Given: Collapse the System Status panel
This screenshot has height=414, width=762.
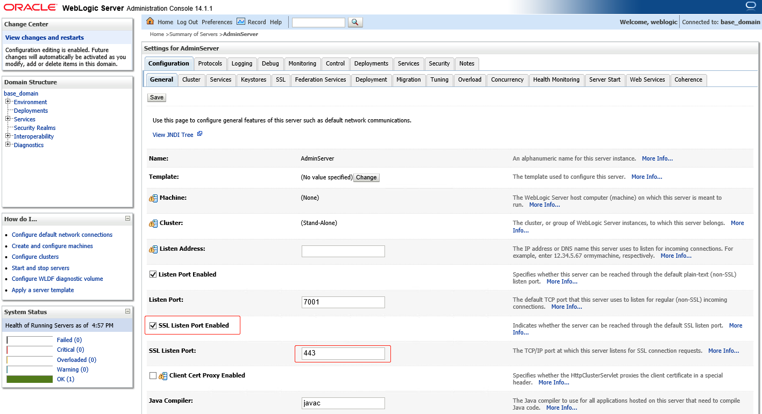Looking at the screenshot, I should [x=127, y=311].
